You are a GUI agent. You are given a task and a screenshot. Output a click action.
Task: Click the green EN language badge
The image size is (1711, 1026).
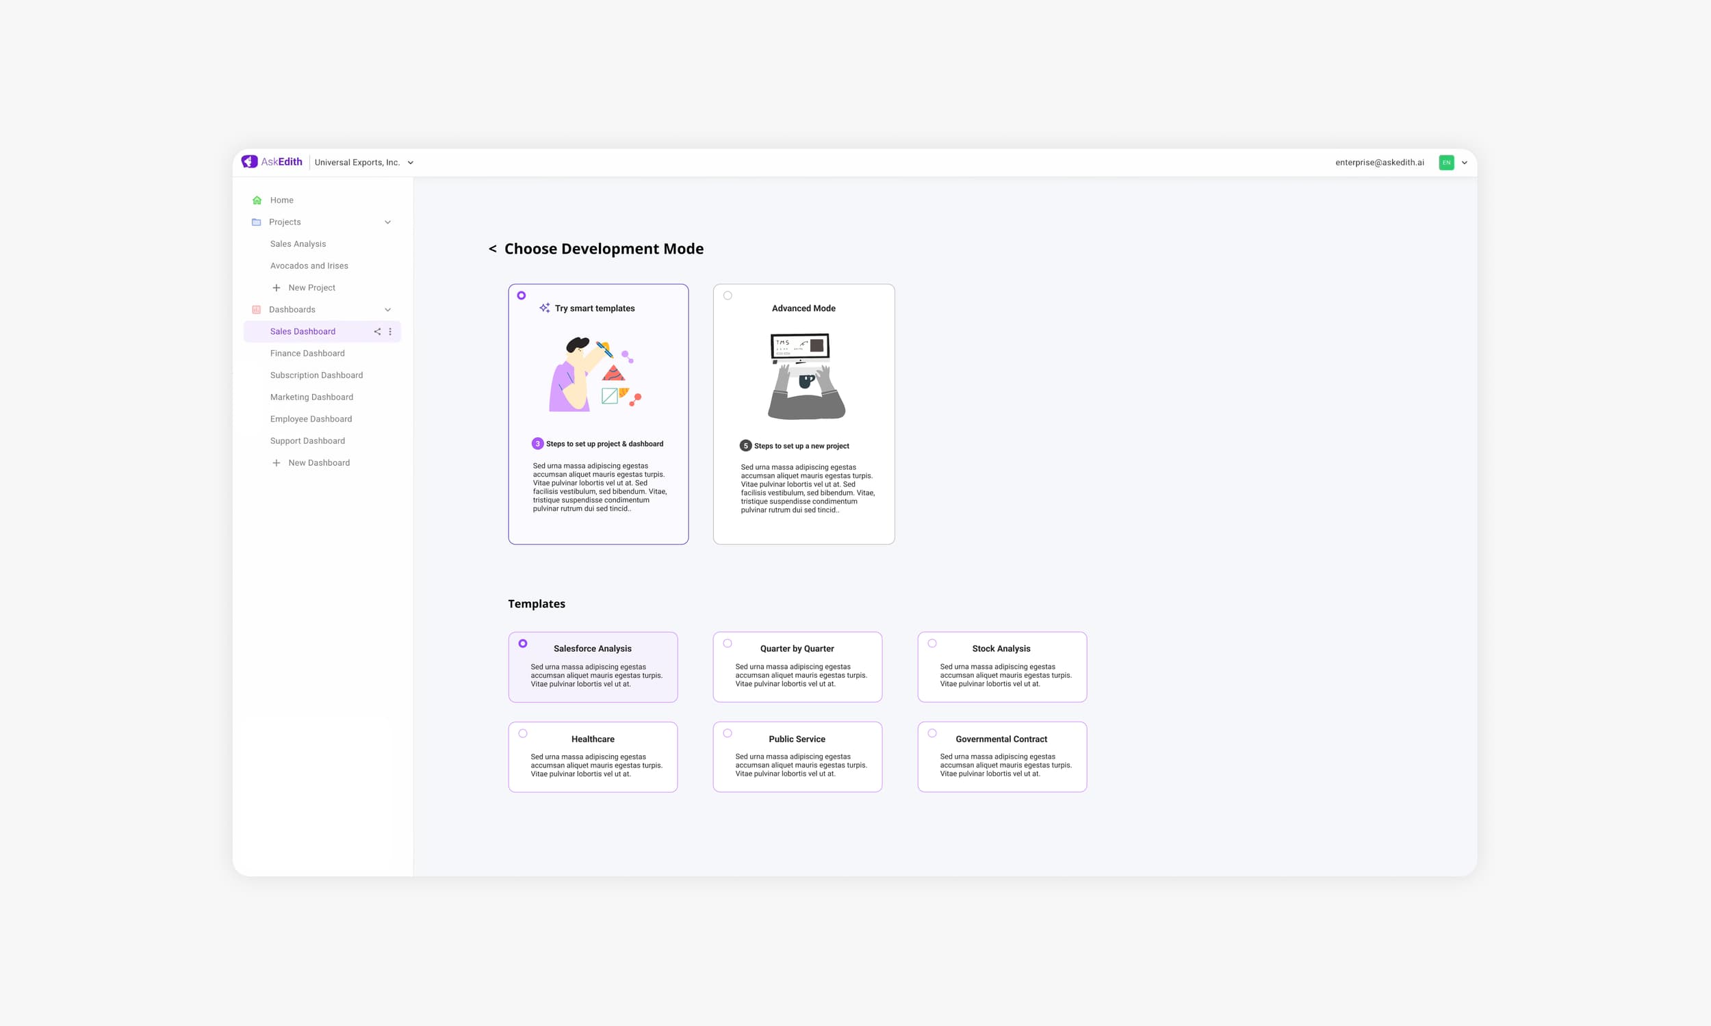point(1446,163)
